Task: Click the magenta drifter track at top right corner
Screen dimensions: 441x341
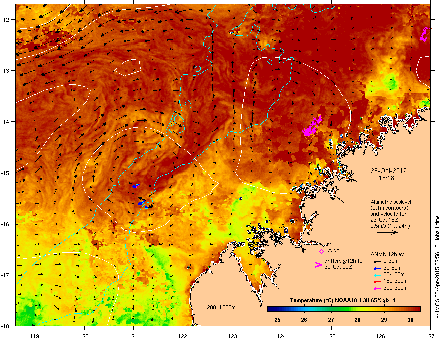Action: pyautogui.click(x=425, y=34)
